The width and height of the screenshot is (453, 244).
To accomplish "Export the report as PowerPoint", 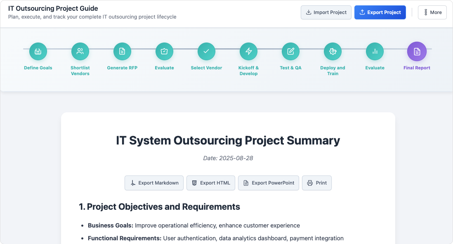I will pos(269,183).
